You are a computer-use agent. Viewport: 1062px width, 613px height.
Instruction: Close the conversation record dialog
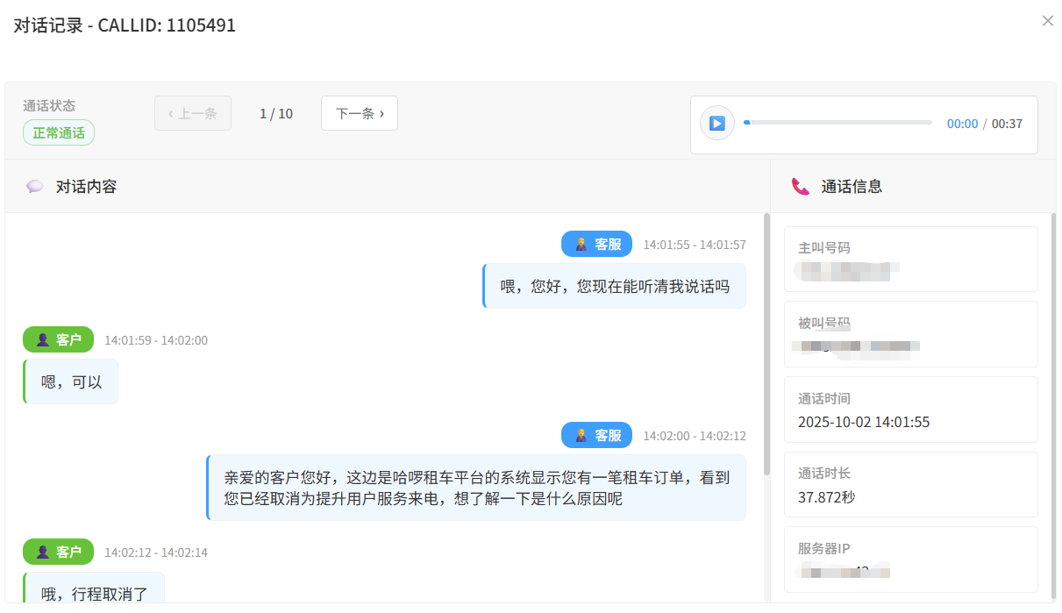pos(1048,21)
